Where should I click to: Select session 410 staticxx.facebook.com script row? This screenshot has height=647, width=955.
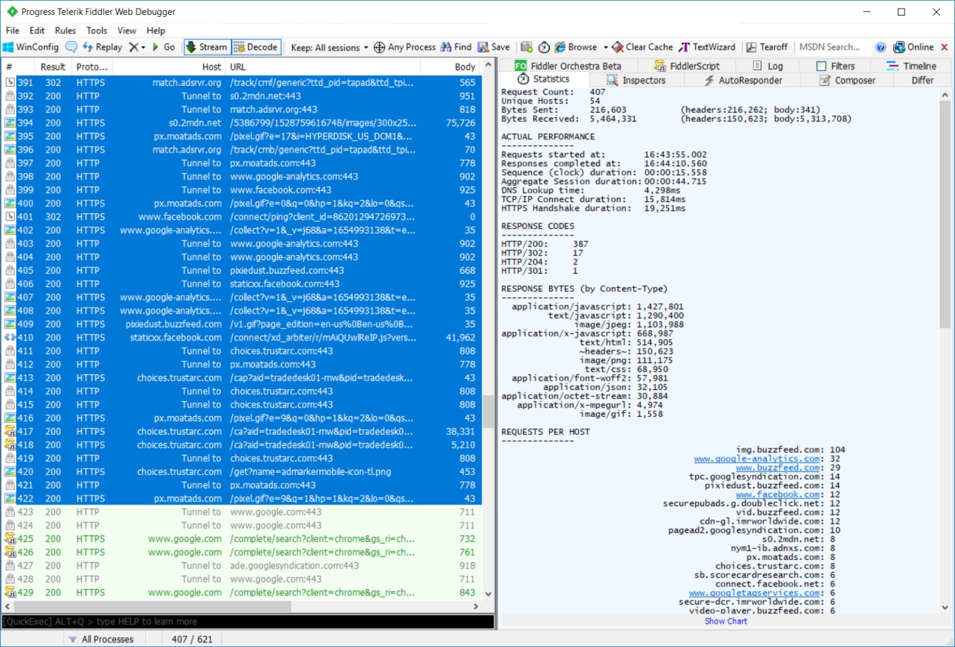pyautogui.click(x=241, y=338)
